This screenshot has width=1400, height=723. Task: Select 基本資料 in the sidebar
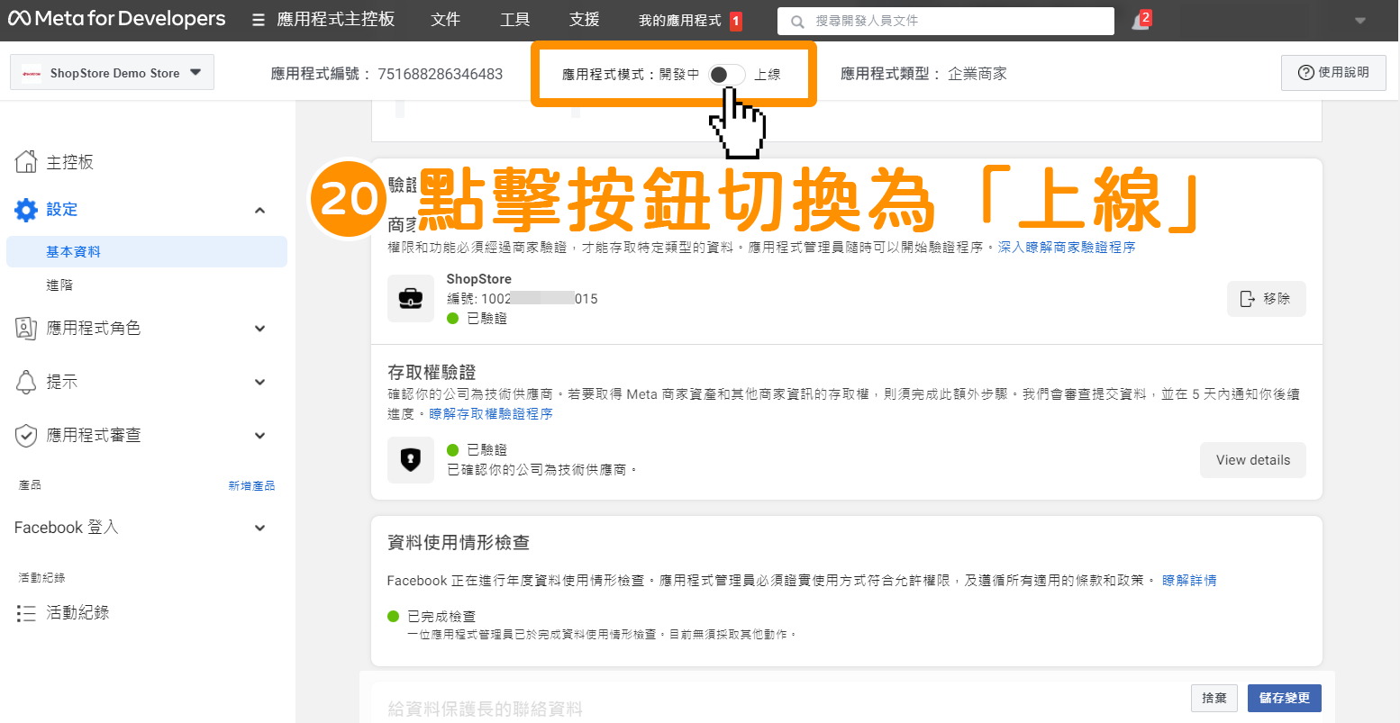point(147,252)
